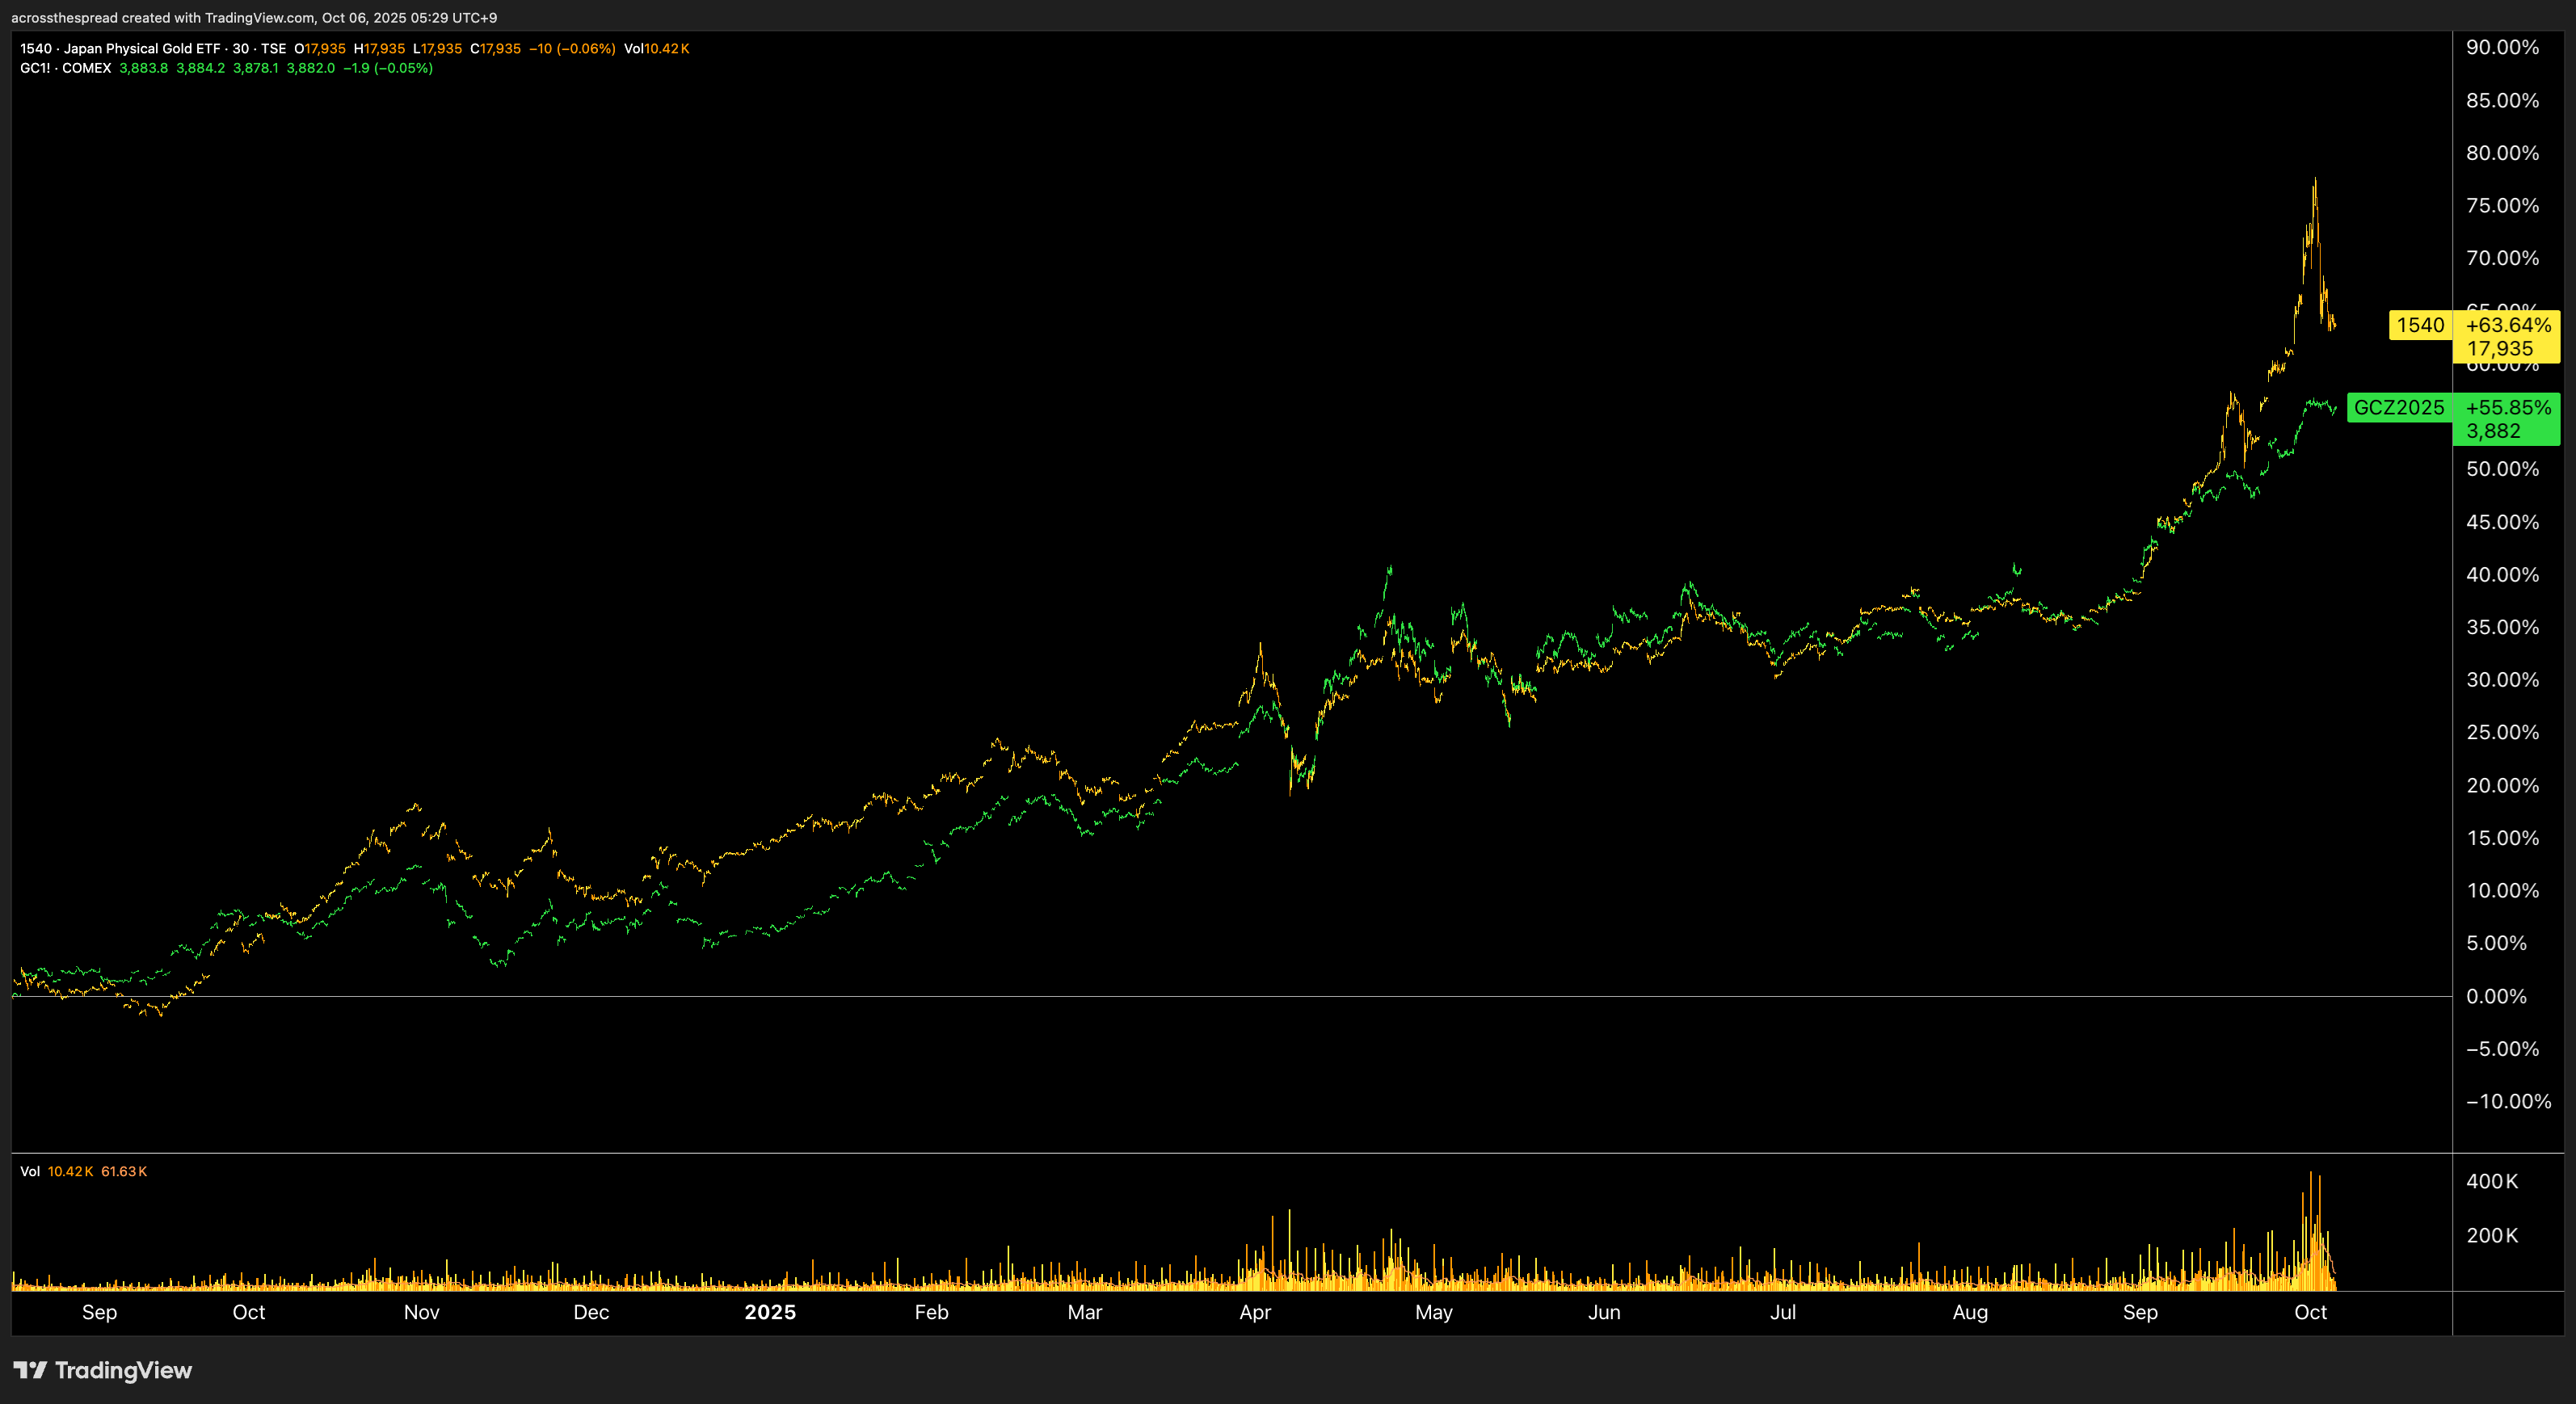
Task: Click the yellow 1540 price label tag
Action: 2420,325
